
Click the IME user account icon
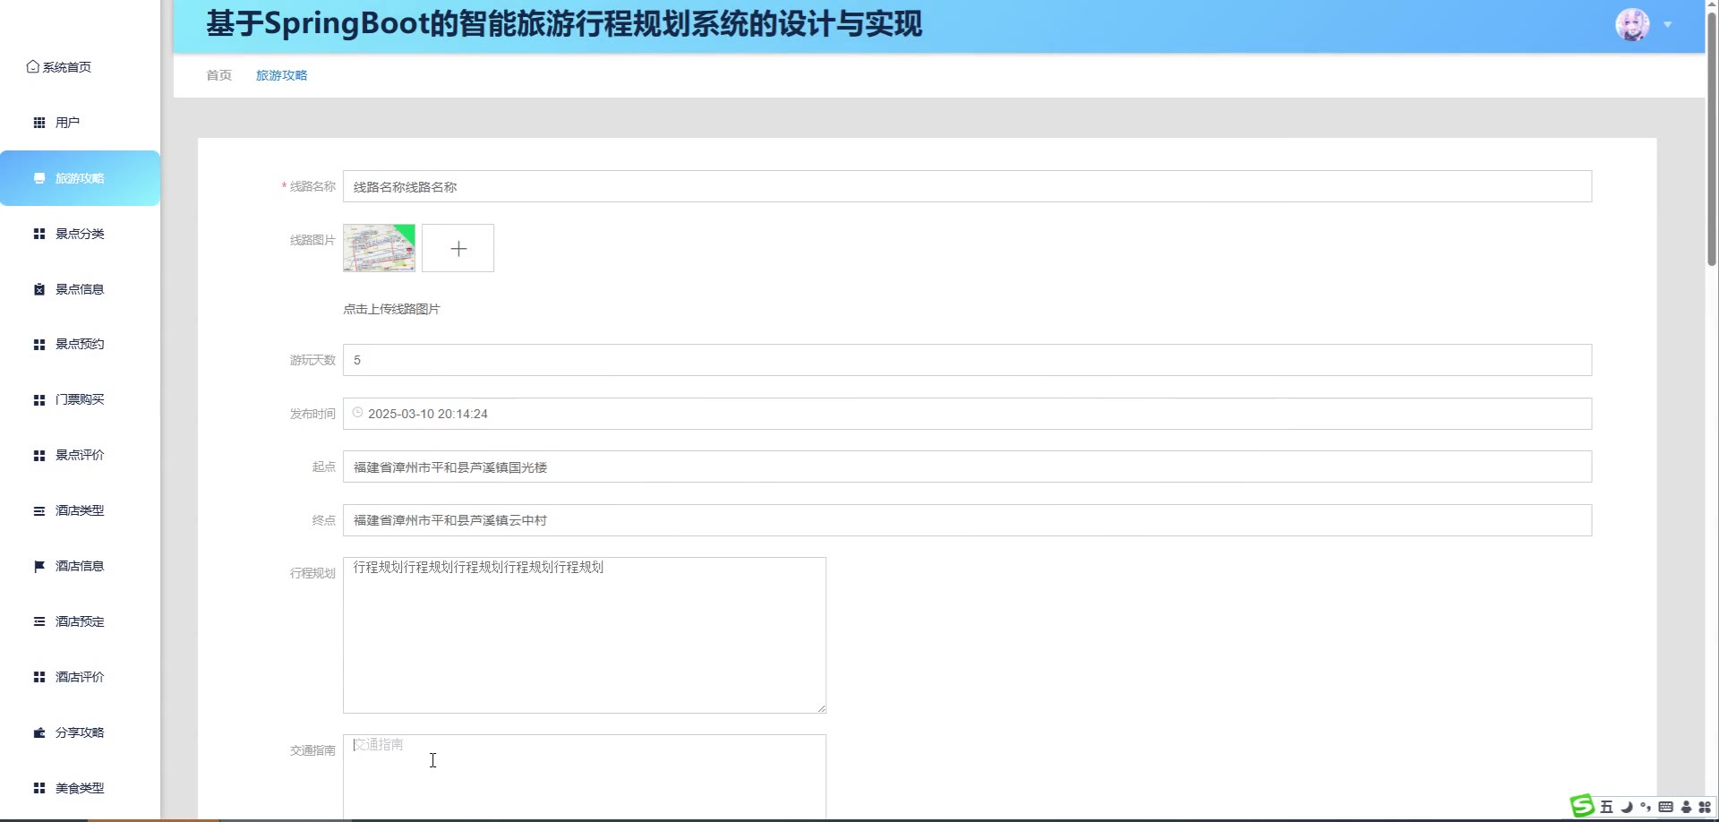[1686, 807]
